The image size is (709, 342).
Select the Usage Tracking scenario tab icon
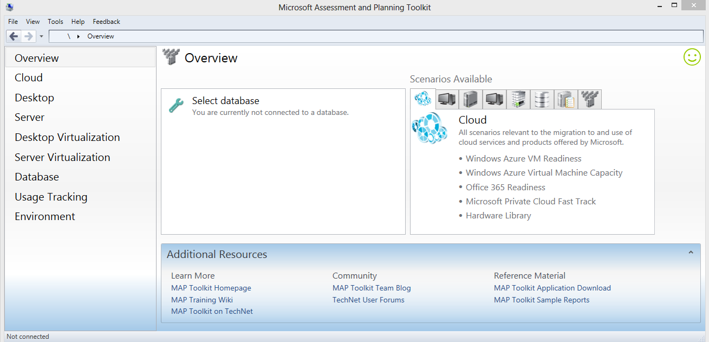pos(566,99)
